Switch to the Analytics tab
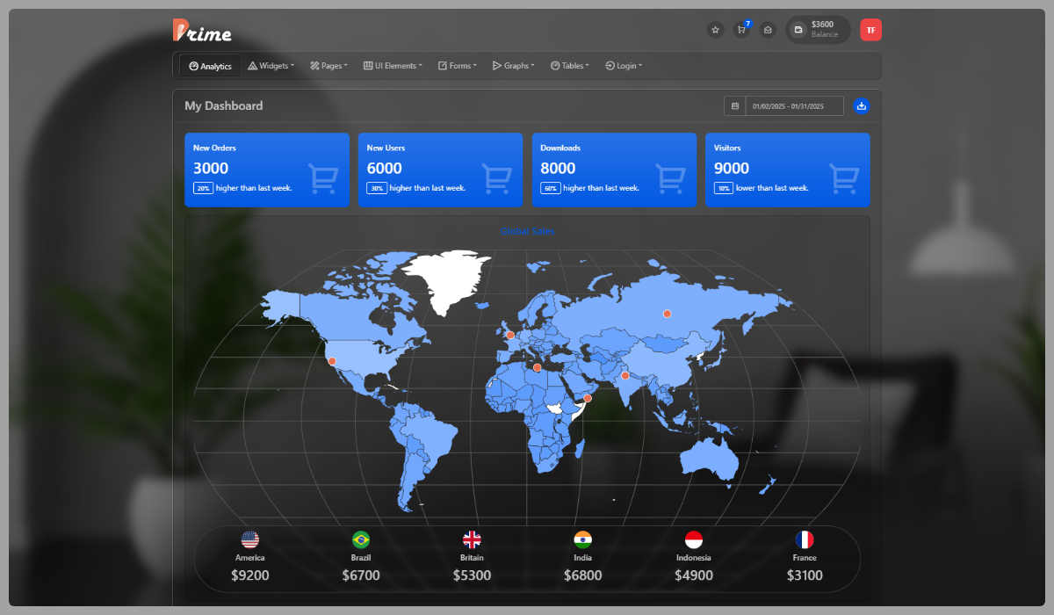The width and height of the screenshot is (1054, 615). [209, 65]
